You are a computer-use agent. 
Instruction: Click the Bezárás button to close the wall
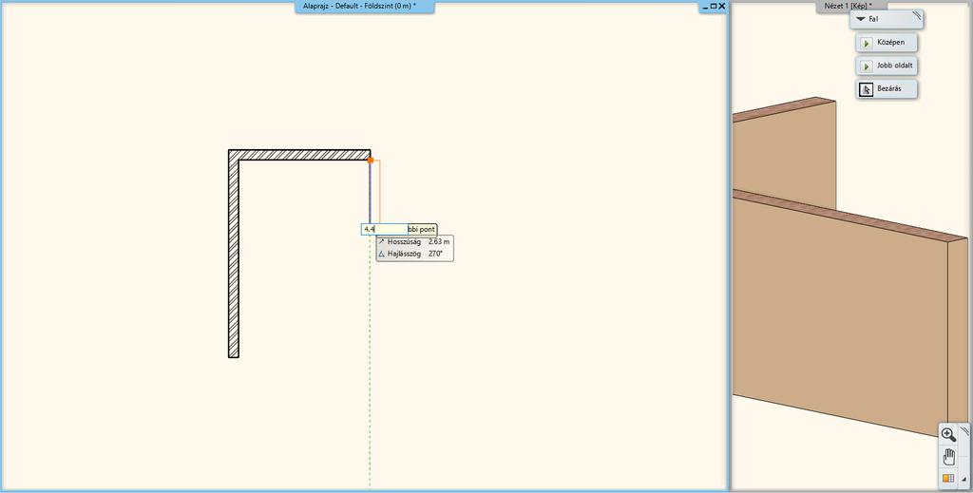(887, 89)
